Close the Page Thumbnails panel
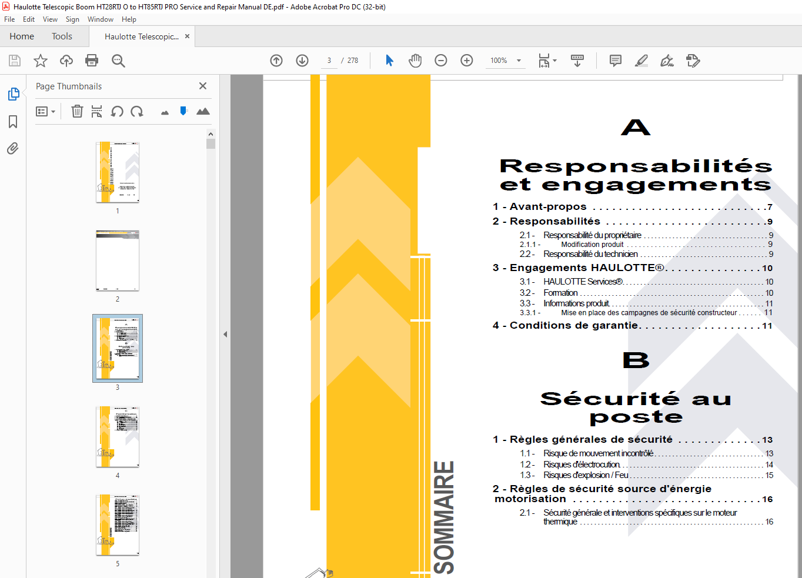 tap(203, 86)
